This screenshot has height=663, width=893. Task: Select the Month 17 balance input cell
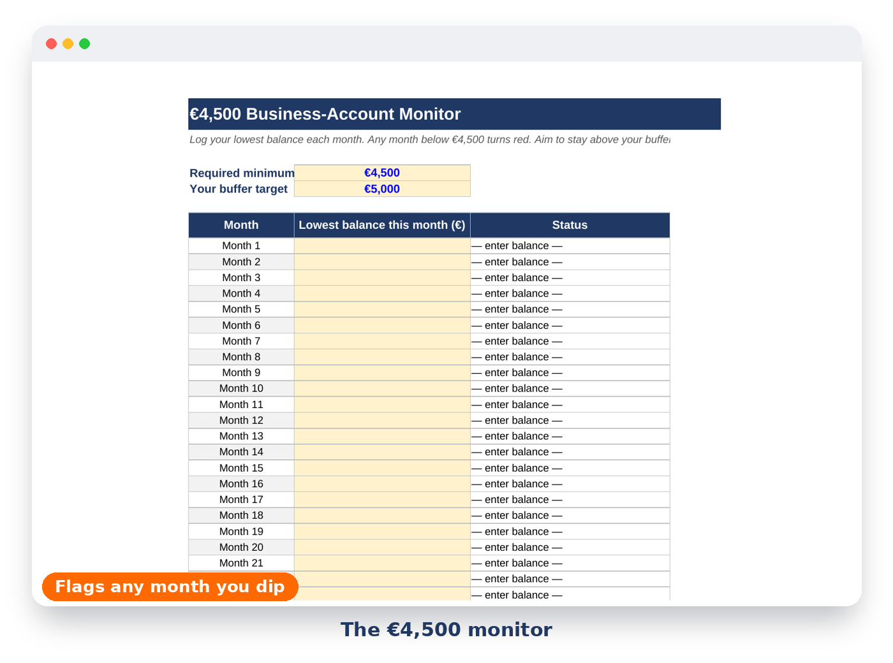[382, 500]
